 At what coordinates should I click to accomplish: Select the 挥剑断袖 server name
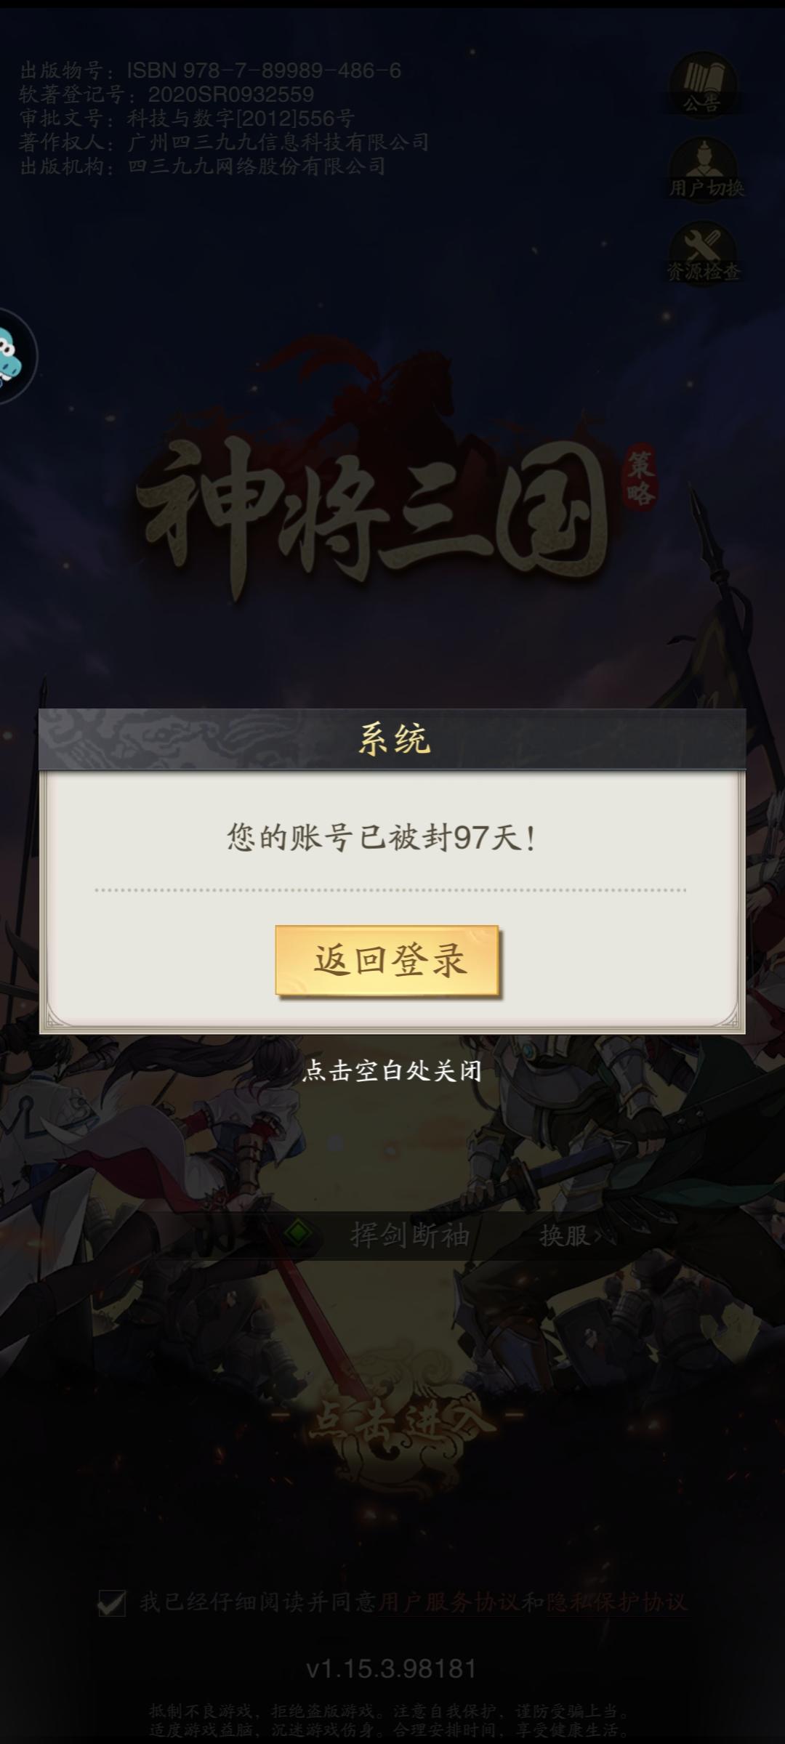point(410,1235)
